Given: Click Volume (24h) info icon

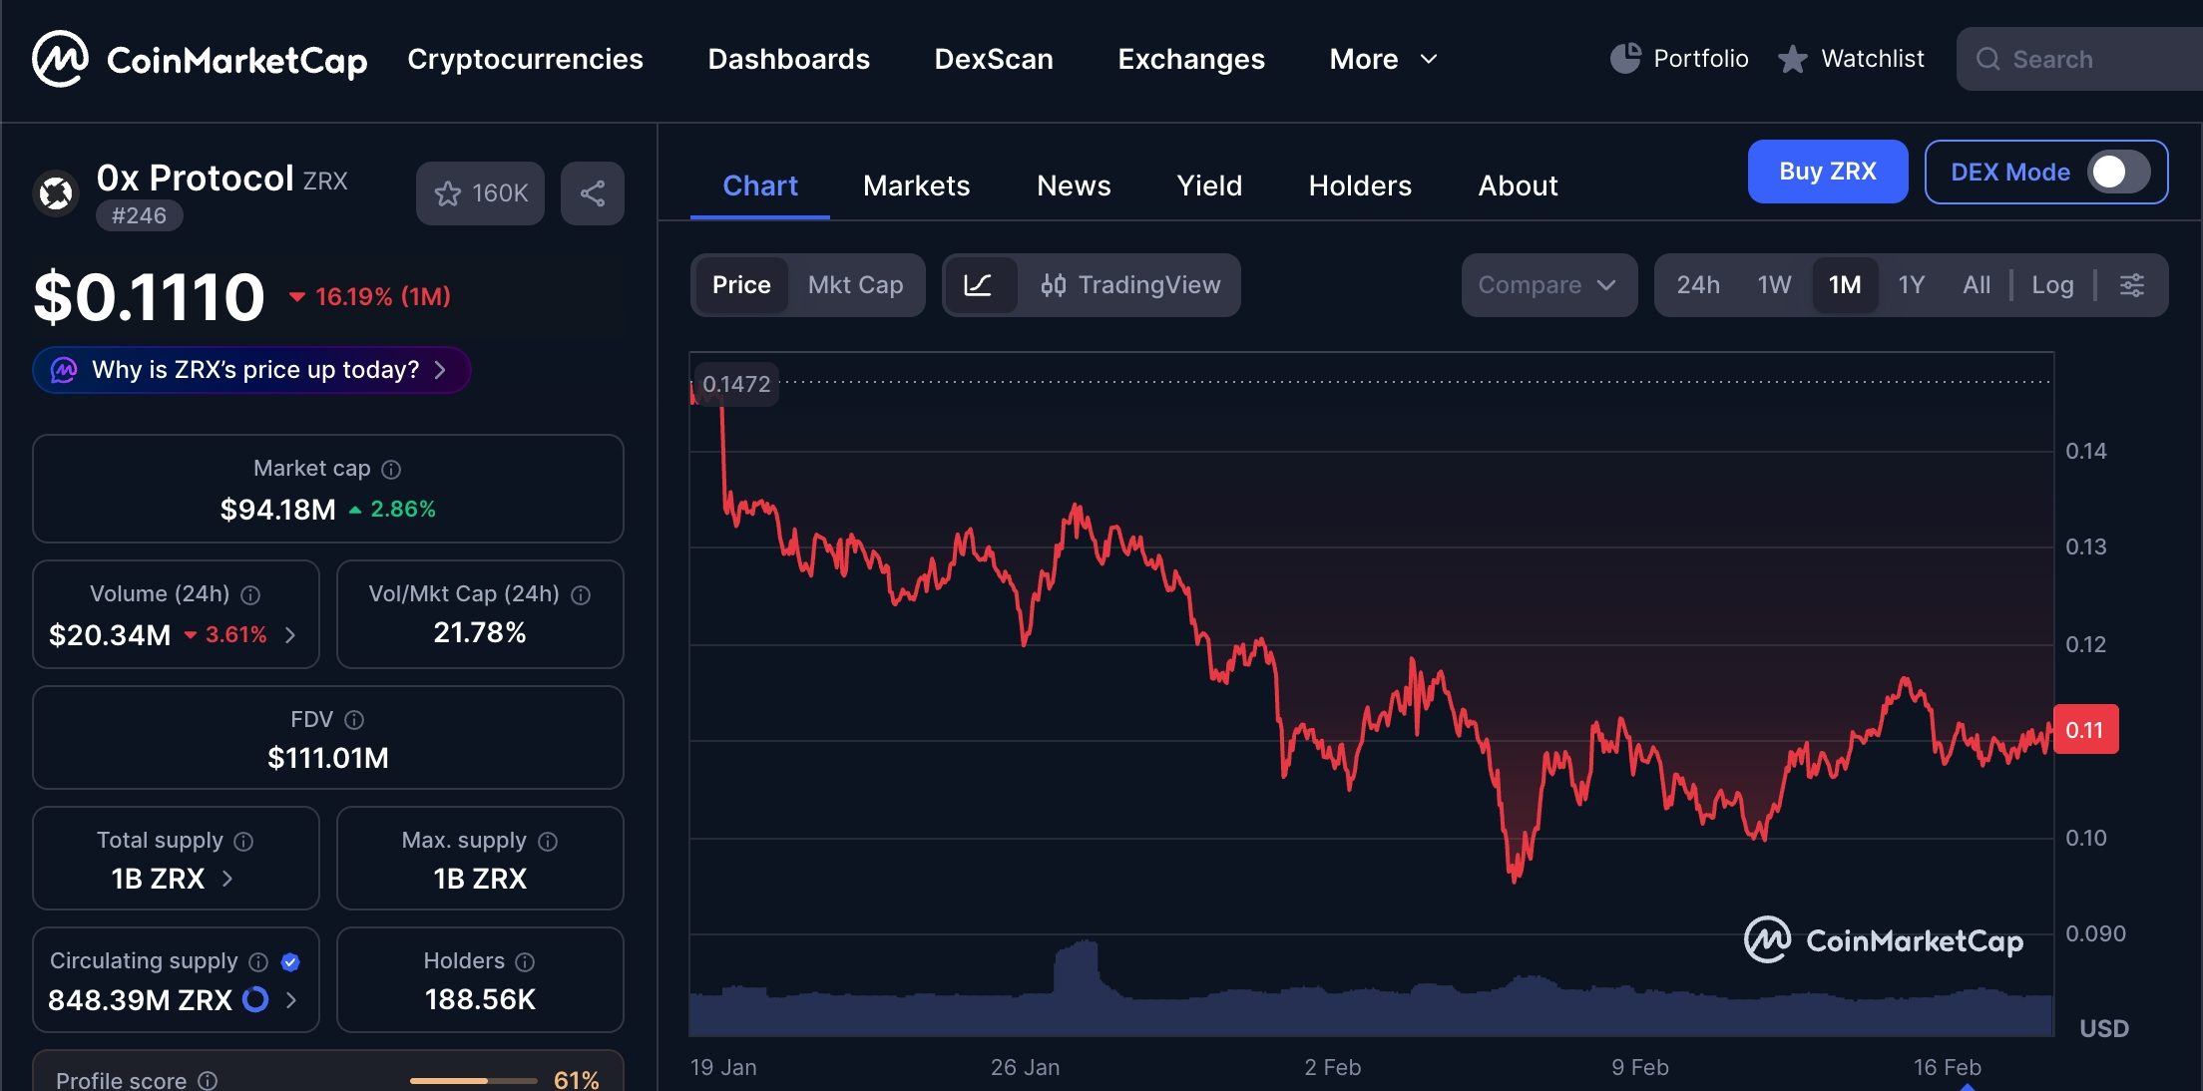Looking at the screenshot, I should point(250,594).
